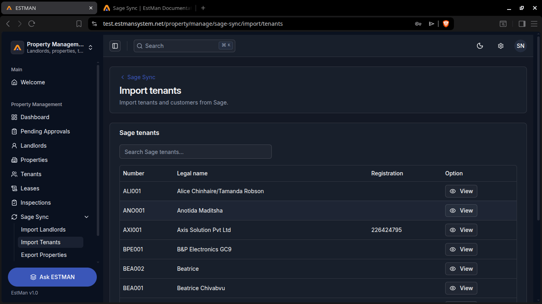Select Export Properties submenu item
This screenshot has width=542, height=304.
click(50, 255)
